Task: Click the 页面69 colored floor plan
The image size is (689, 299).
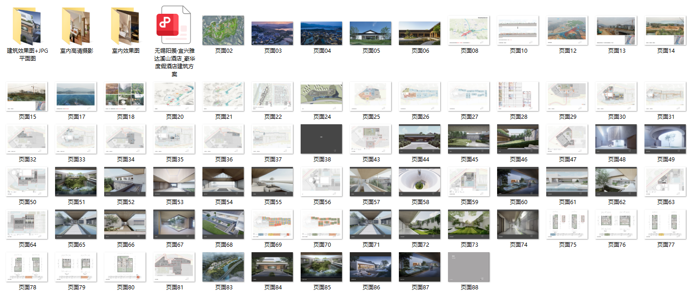Action: coord(272,223)
